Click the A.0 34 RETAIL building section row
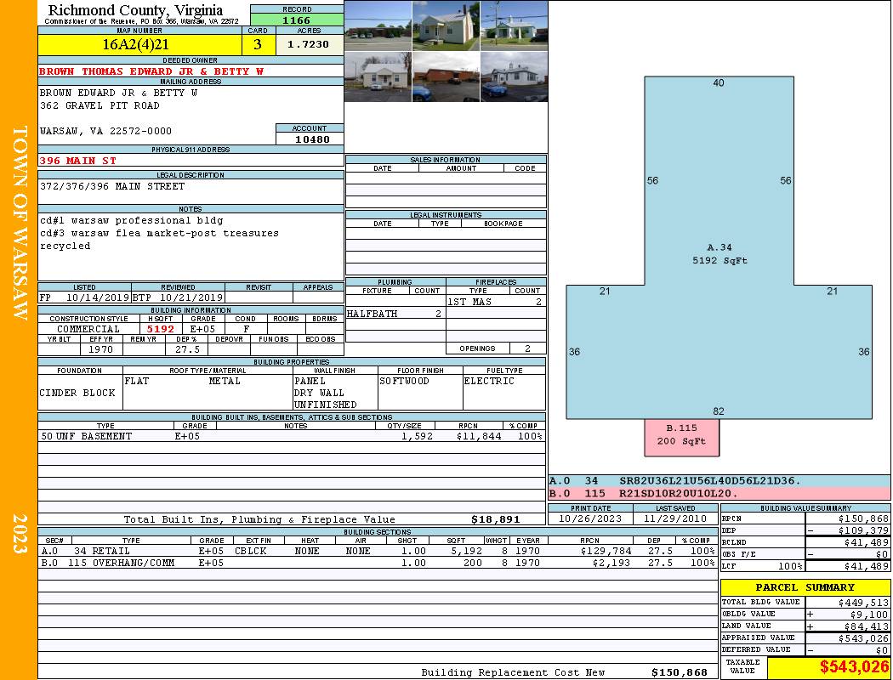Image resolution: width=893 pixels, height=680 pixels. tap(374, 551)
